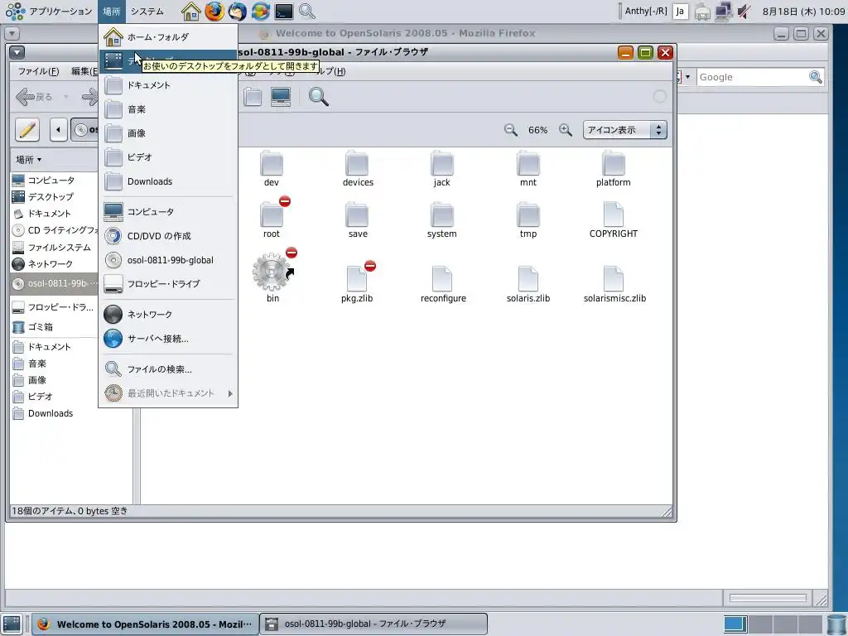Viewport: 848px width, 636px height.
Task: Click the Show Desktop button in bottom panel
Action: [x=12, y=624]
